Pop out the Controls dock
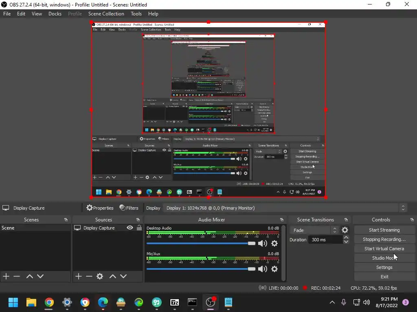 coord(412,220)
